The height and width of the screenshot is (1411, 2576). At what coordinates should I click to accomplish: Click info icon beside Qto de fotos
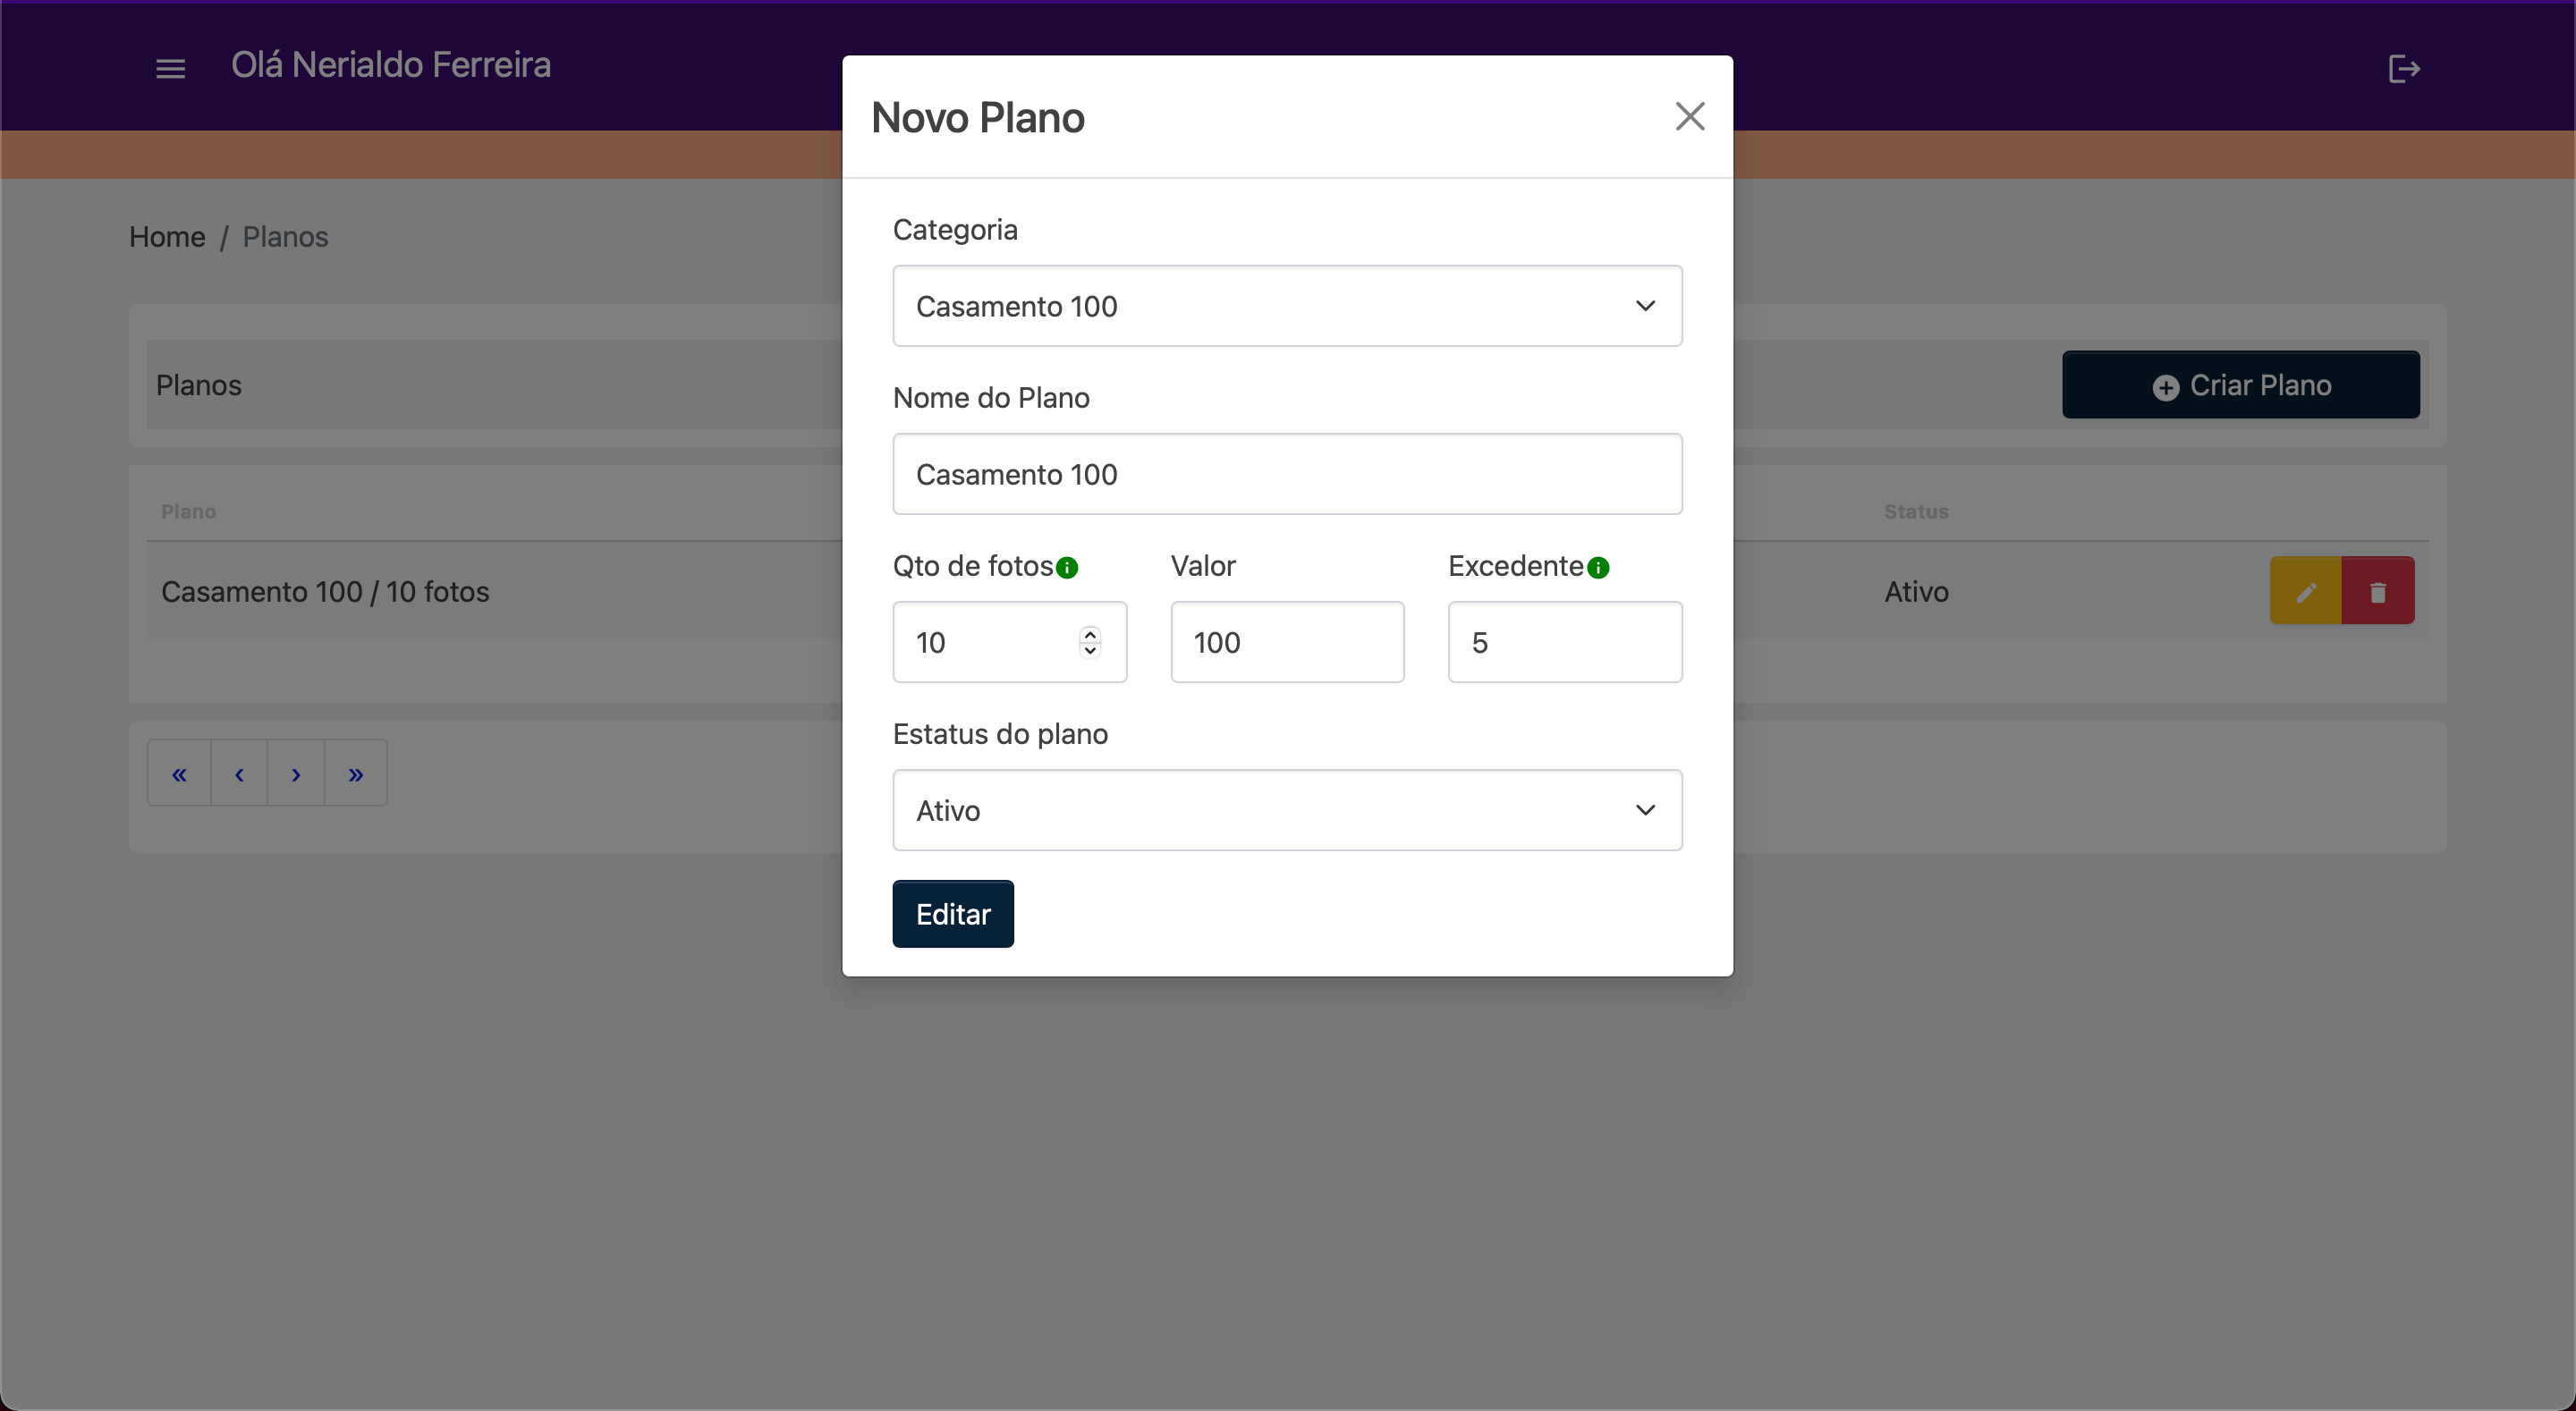(1067, 568)
